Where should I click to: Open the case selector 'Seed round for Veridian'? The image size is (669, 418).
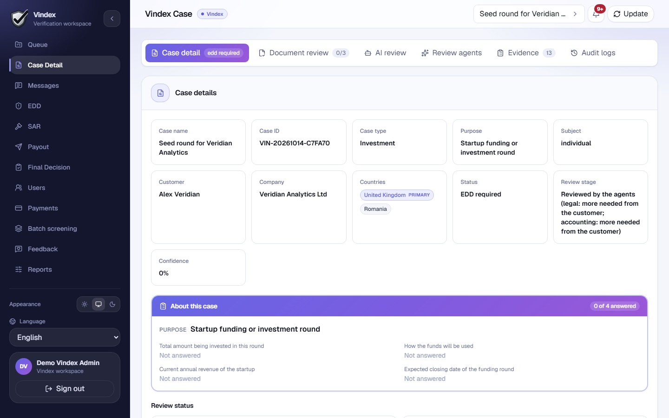pyautogui.click(x=529, y=14)
